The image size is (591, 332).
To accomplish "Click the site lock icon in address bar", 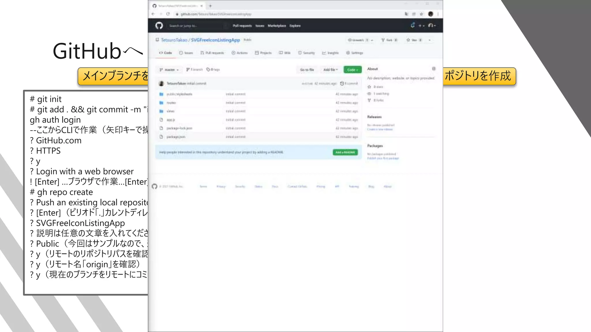I will point(177,14).
